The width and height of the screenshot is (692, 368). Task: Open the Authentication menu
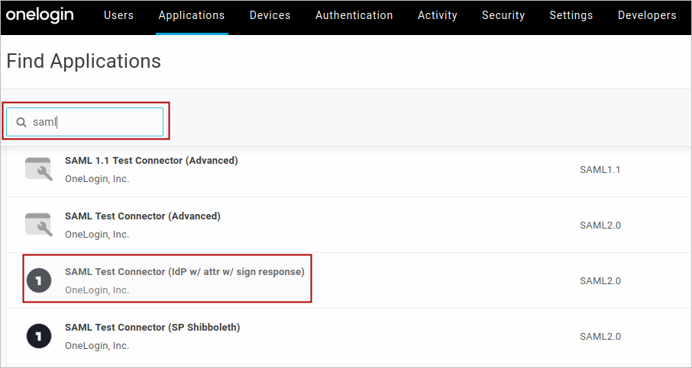click(x=354, y=15)
